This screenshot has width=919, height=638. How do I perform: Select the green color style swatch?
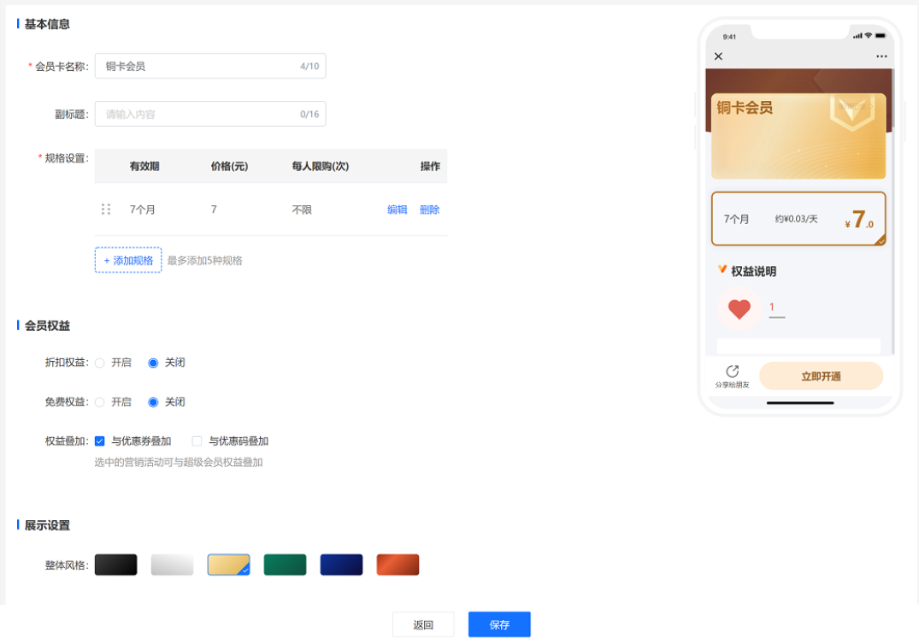[x=285, y=564]
